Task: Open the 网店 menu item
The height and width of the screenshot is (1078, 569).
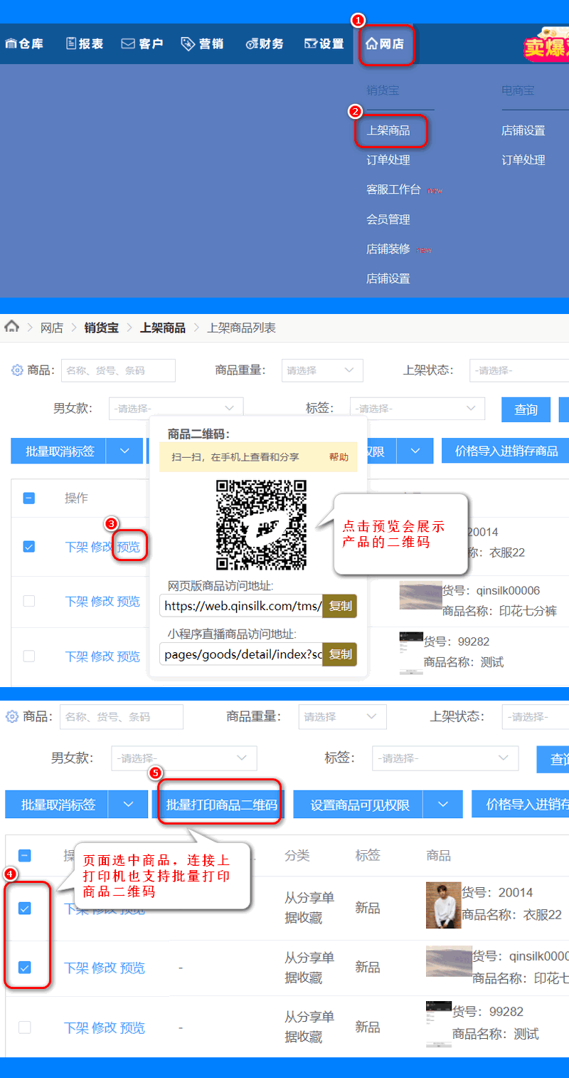Action: [x=387, y=43]
